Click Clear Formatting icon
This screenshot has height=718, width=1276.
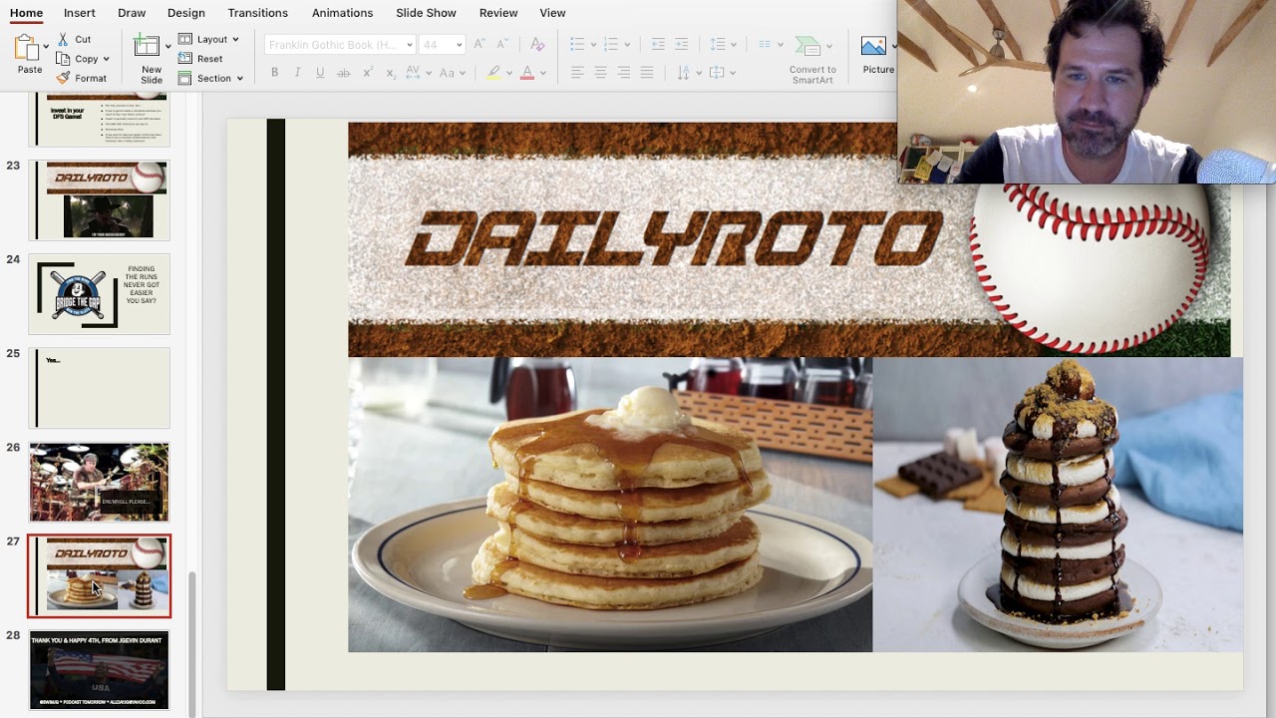pos(537,44)
